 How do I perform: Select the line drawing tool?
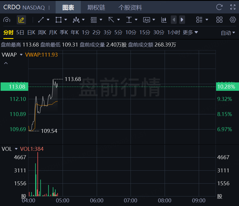coord(41,20)
